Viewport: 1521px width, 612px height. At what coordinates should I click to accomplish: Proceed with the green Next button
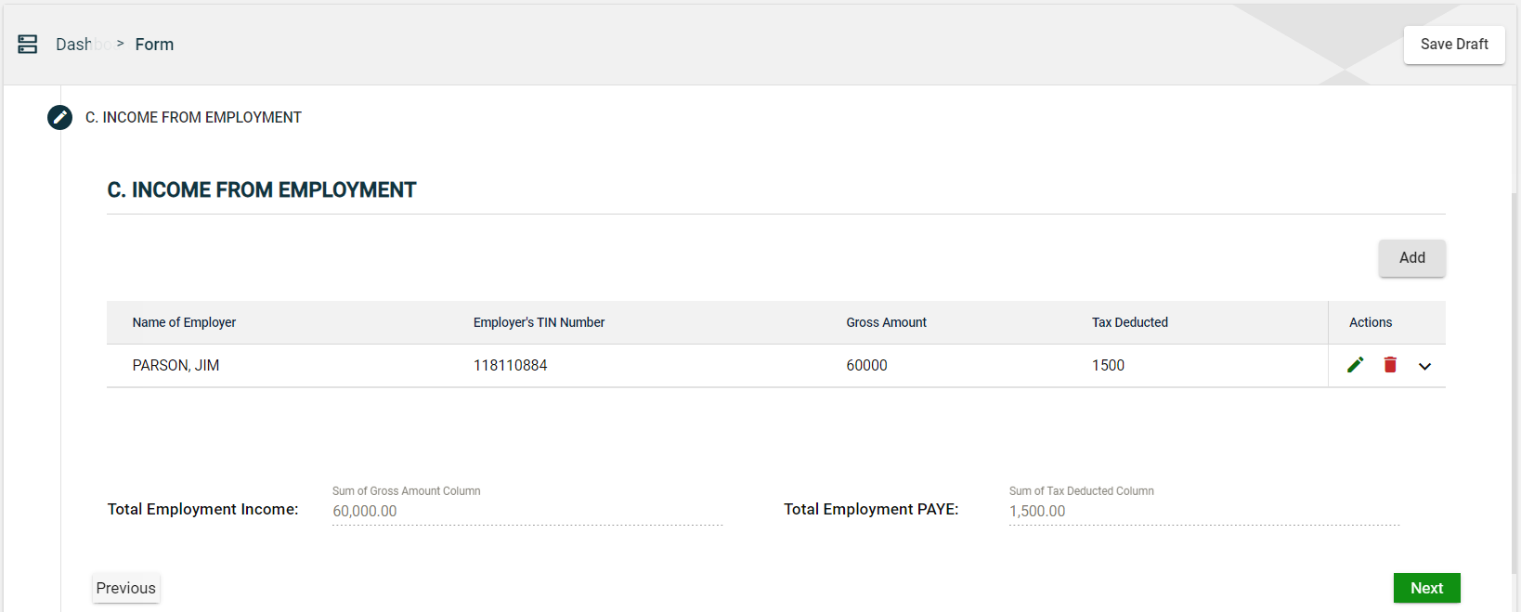pos(1425,588)
